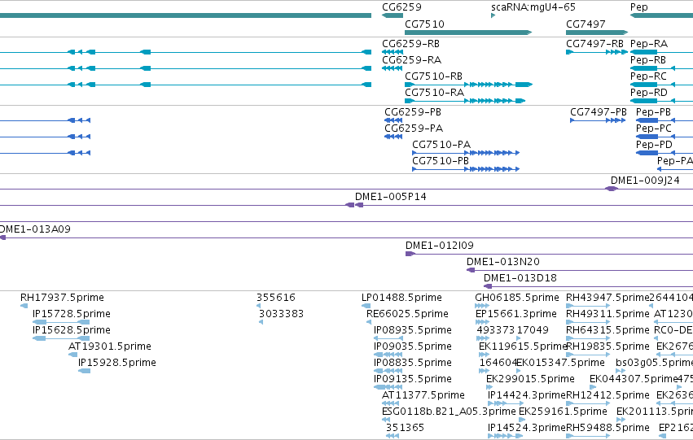Viewport: 693px width, 440px height.
Task: Click the DME1-005P14 clone marker
Action: coord(354,205)
